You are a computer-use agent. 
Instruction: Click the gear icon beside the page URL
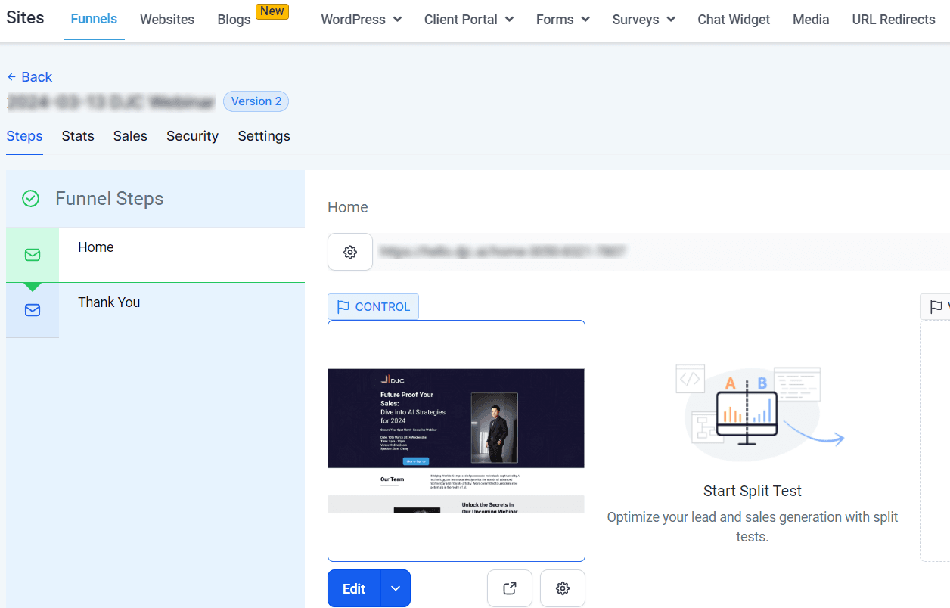point(350,252)
